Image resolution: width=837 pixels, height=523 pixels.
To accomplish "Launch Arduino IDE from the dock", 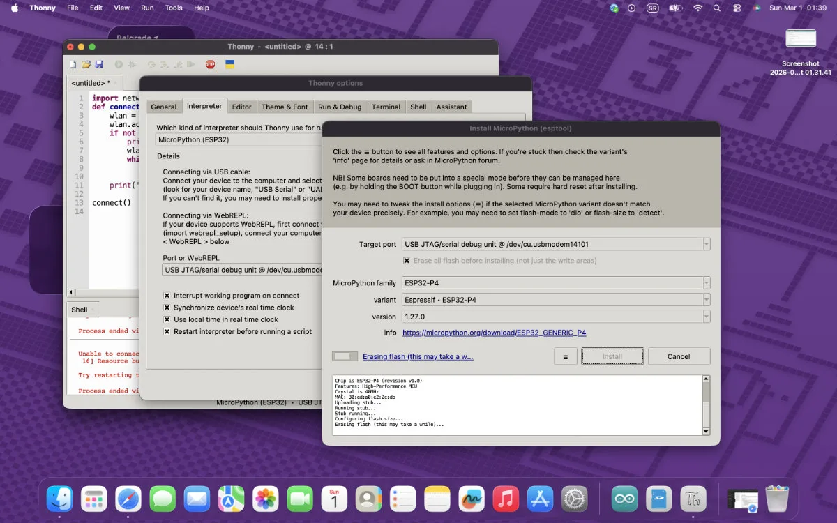I will pos(624,499).
